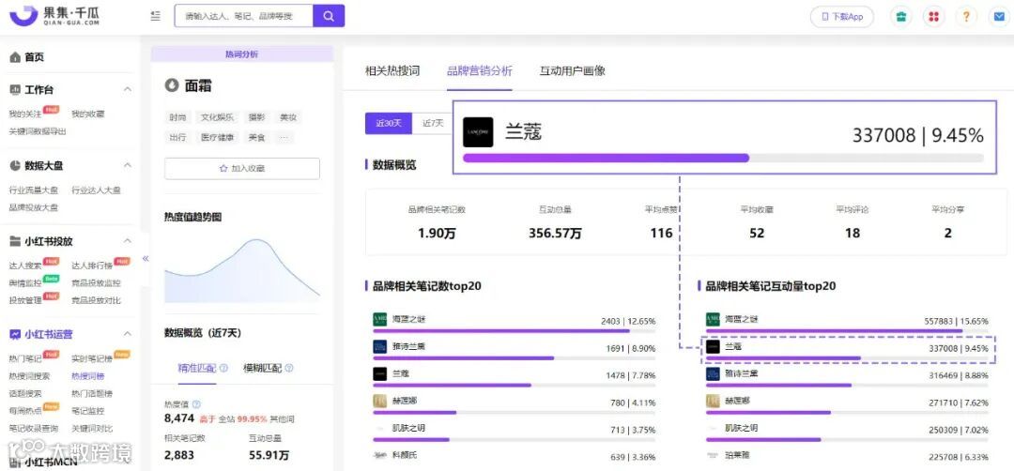Click the 加入收藏 button
Image resolution: width=1014 pixels, height=471 pixels.
coord(242,169)
